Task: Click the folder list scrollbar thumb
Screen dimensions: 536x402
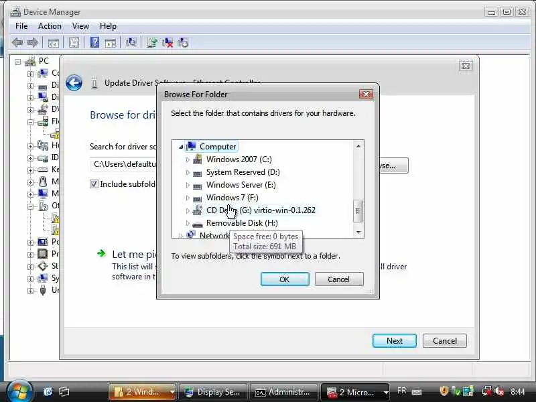Action: tap(358, 211)
